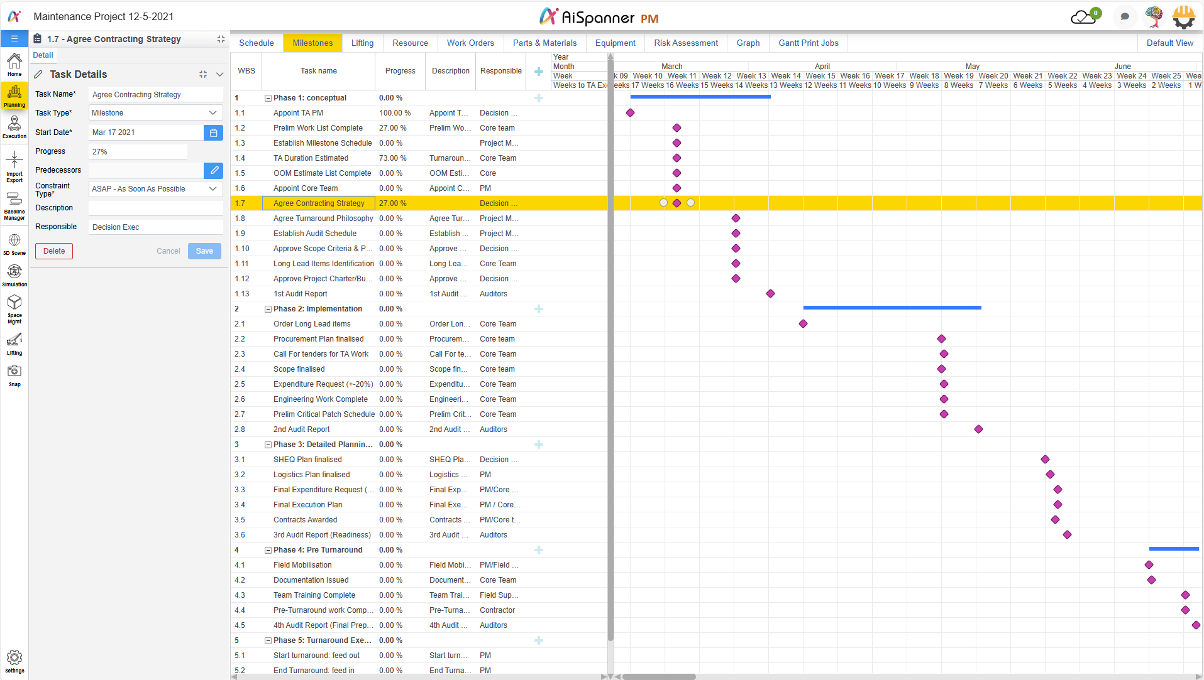Image resolution: width=1204 pixels, height=680 pixels.
Task: Collapse the Phase 2: Implementation task group
Action: [x=268, y=309]
